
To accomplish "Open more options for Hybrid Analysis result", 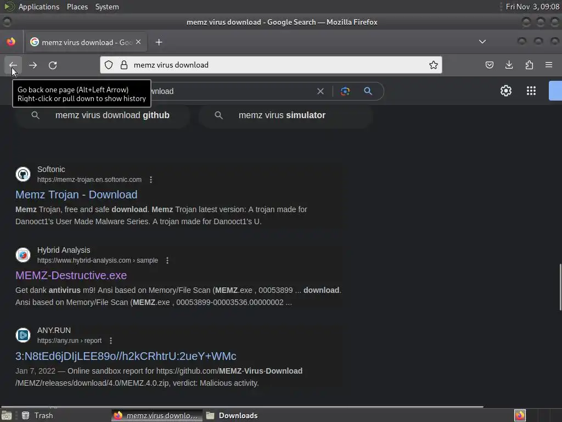I will click(x=167, y=260).
